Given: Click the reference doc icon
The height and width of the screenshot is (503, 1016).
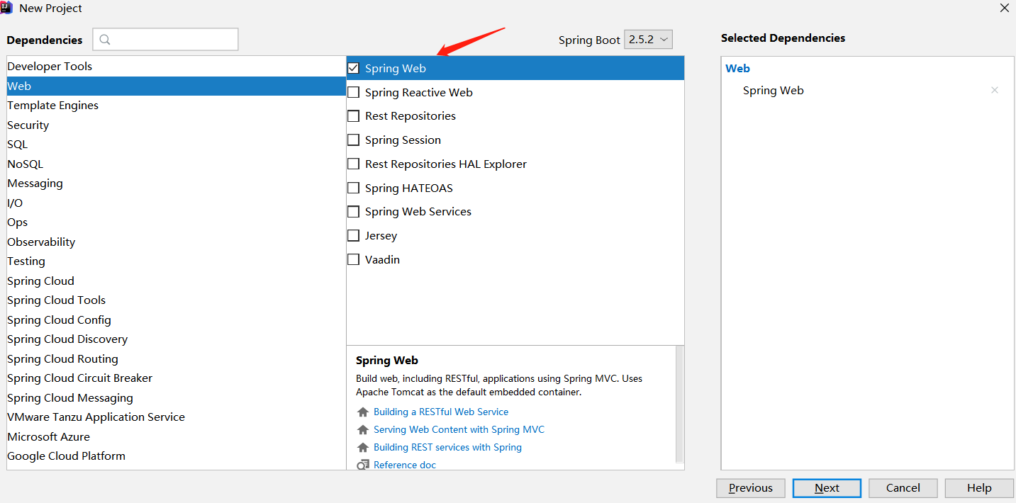Looking at the screenshot, I should [363, 465].
